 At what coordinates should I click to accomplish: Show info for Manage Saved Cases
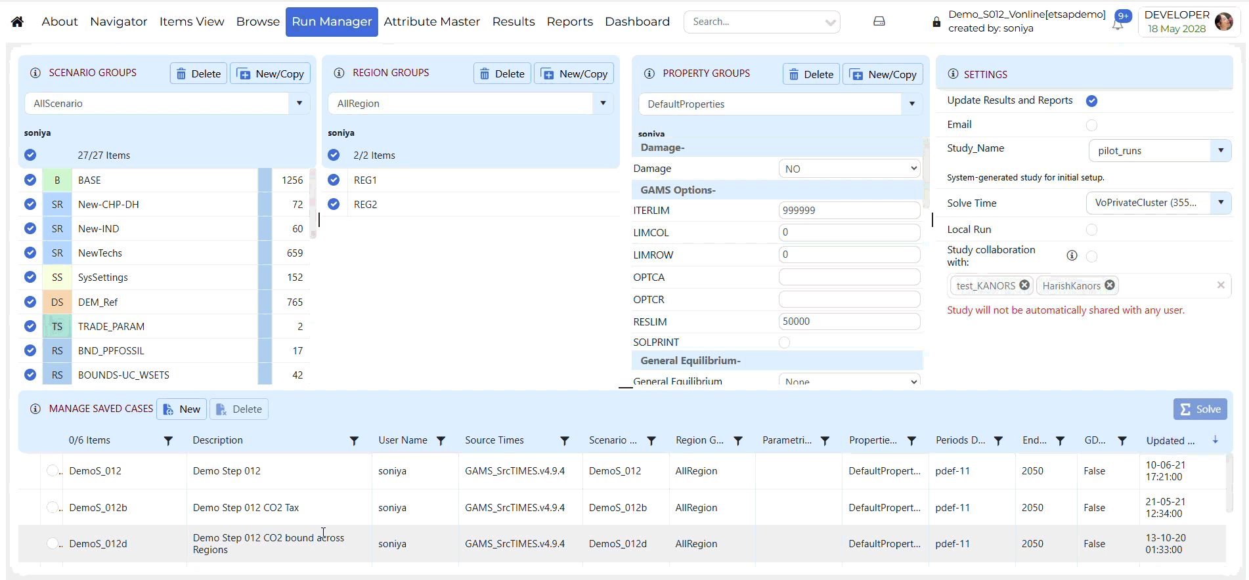pyautogui.click(x=35, y=409)
